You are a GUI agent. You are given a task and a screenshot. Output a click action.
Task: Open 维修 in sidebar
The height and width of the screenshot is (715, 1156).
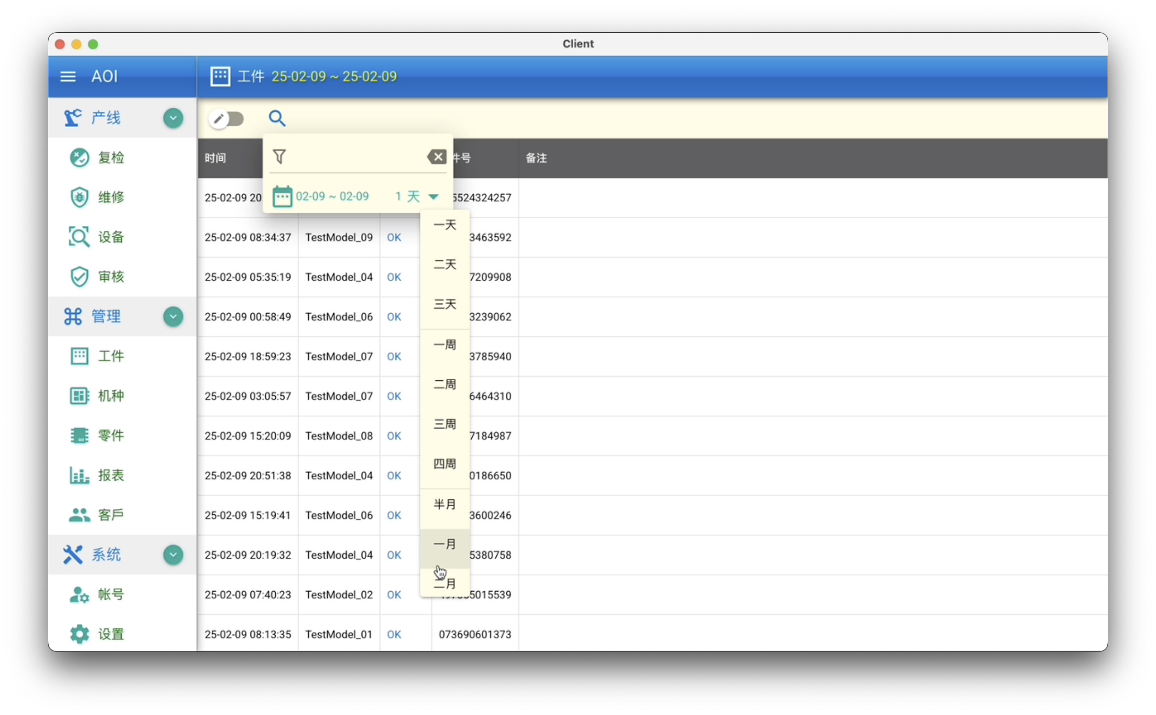pos(111,197)
